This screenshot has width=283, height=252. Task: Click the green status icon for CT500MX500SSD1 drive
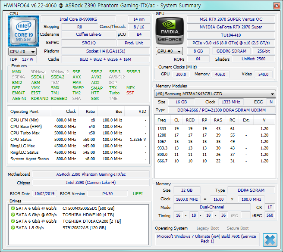13,208
